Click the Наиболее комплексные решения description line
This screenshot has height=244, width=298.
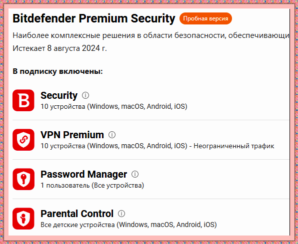(x=151, y=35)
